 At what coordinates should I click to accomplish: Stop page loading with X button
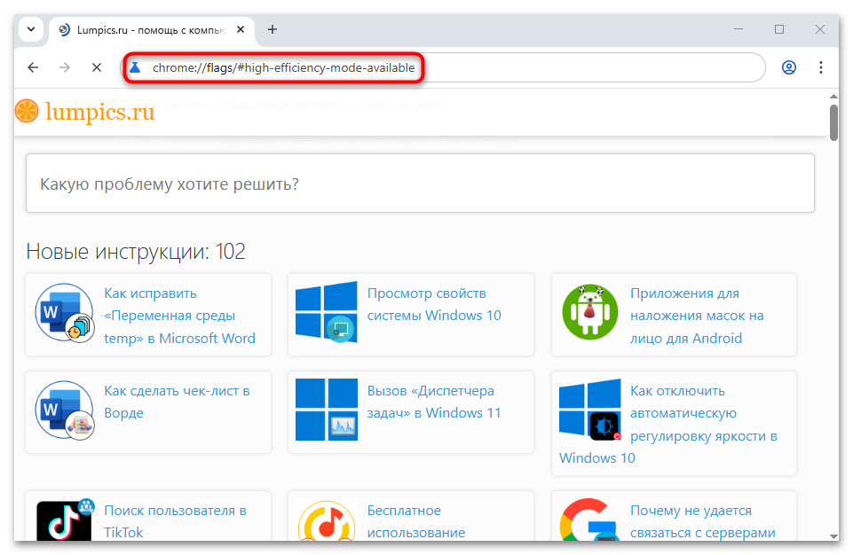[96, 67]
